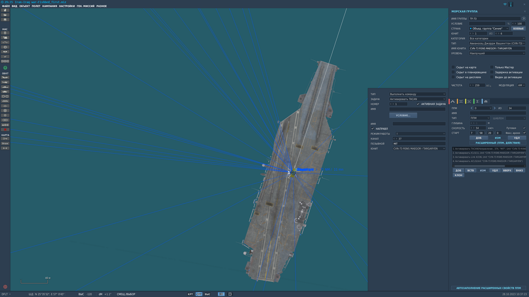Open the waypoint ТИП dropdown showing ППМ
529x297 pixels.
[480, 118]
